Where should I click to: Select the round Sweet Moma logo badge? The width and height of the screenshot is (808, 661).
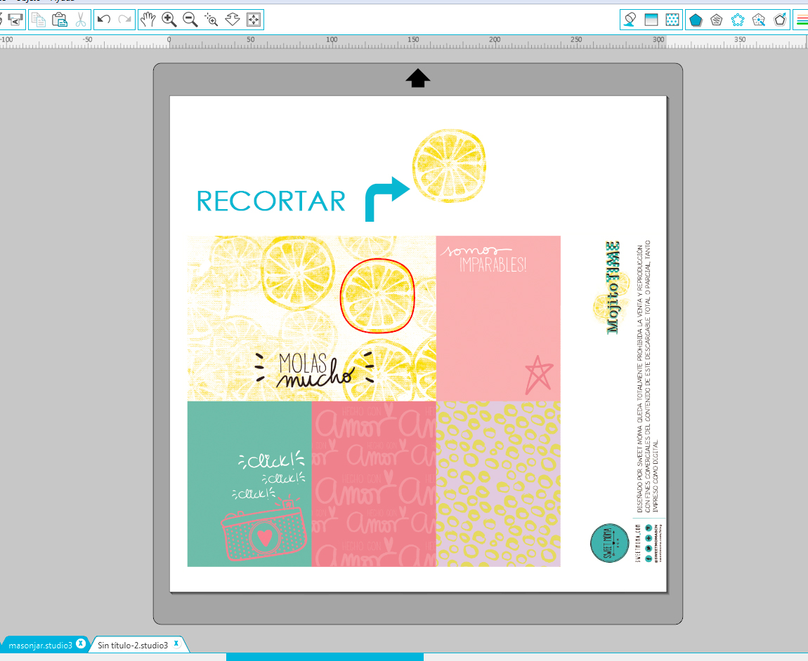[610, 542]
